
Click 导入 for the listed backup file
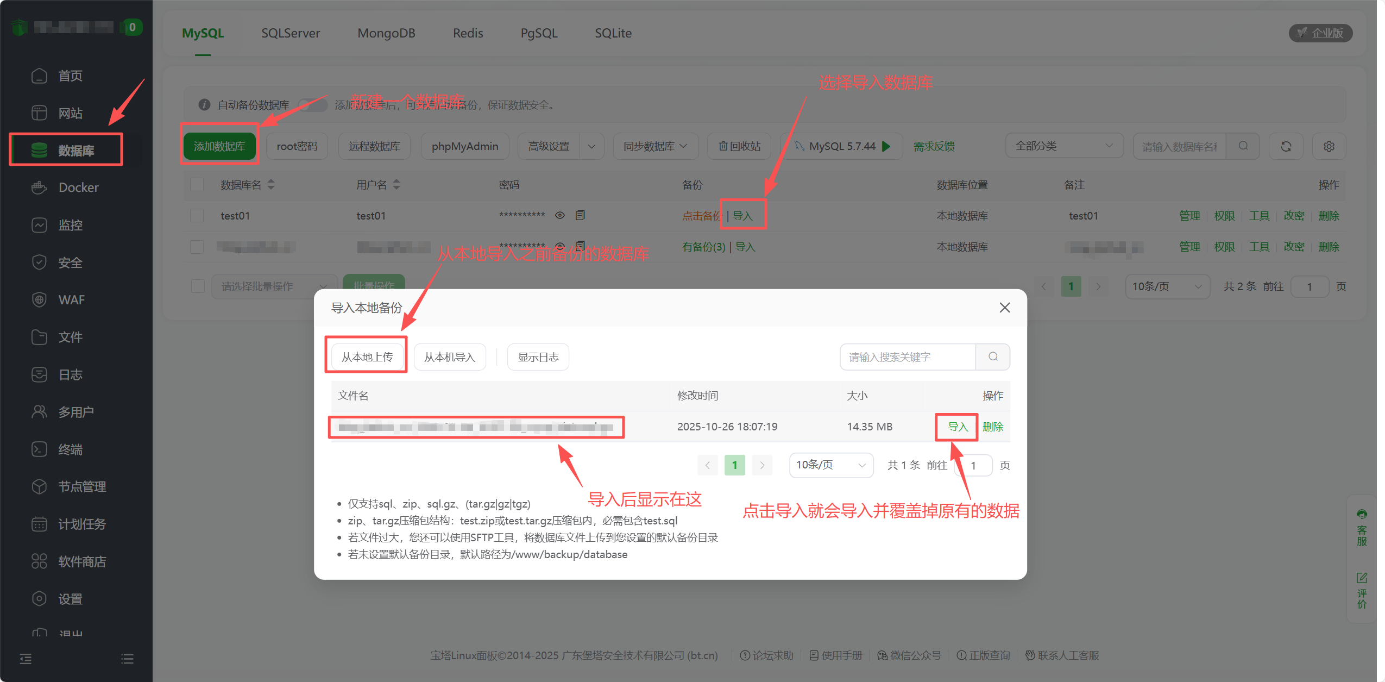(957, 427)
